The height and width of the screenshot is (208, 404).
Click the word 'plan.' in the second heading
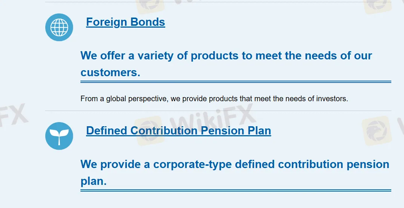click(94, 181)
